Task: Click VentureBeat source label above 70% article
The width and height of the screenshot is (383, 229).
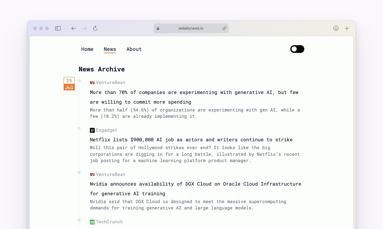Action: (x=111, y=83)
